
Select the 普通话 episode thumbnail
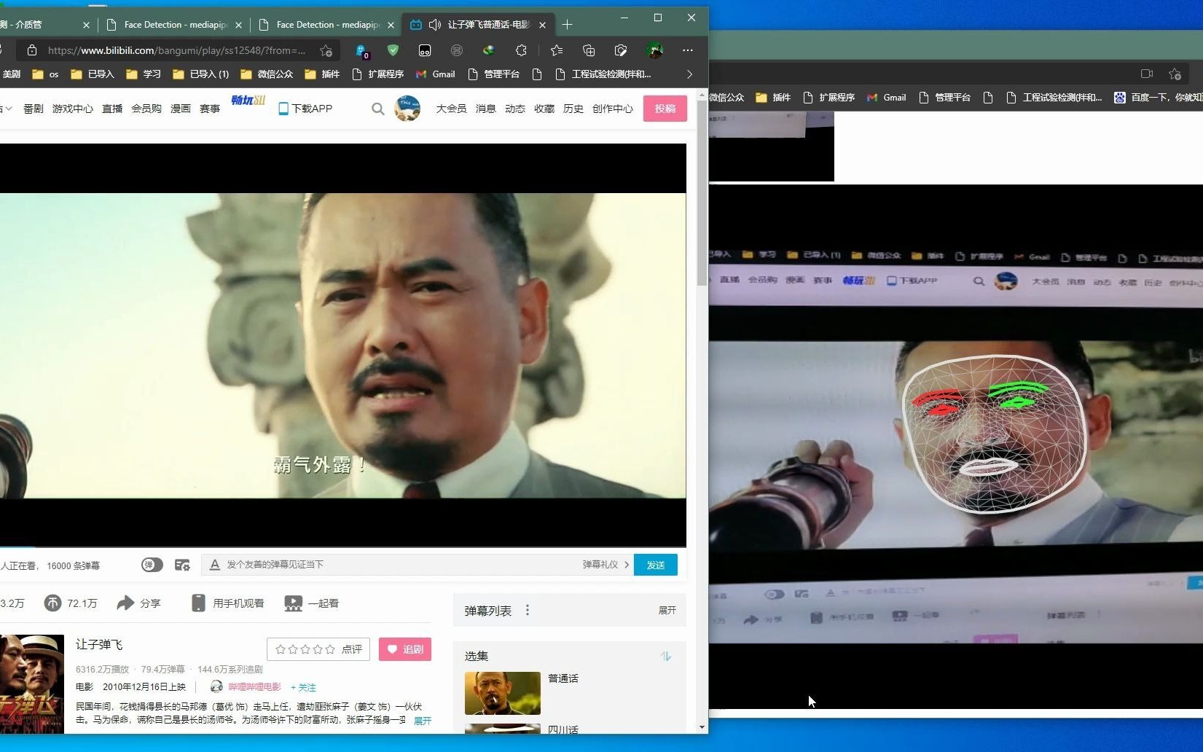503,693
